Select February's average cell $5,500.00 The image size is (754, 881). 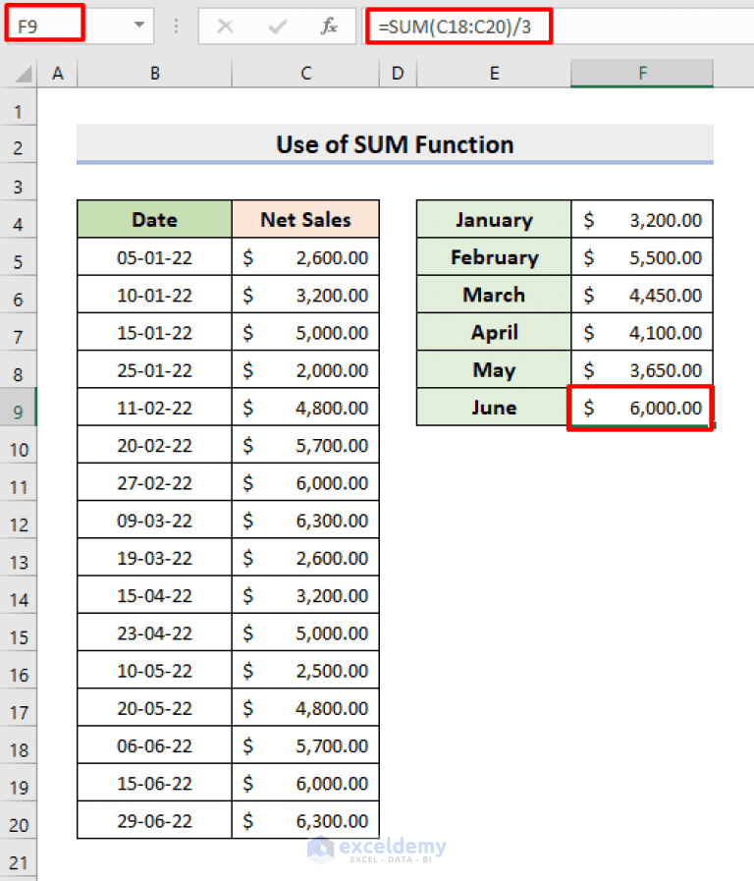pos(642,257)
